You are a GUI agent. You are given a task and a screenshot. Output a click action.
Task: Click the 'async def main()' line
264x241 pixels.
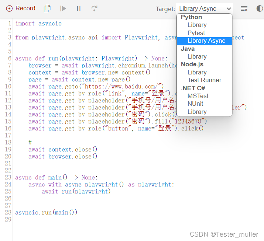pos(56,178)
